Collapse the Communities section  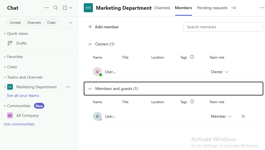(5, 106)
